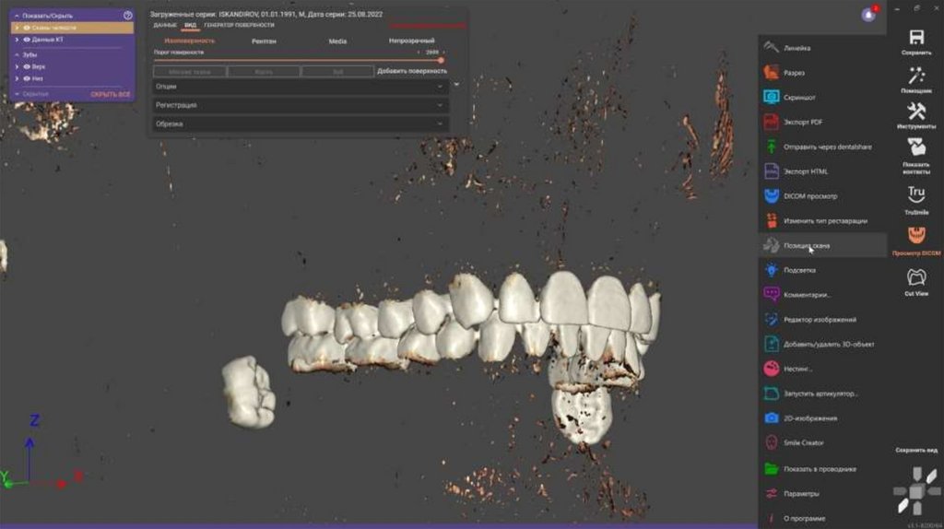Select Изоповерхность render mode
This screenshot has width=944, height=529.
190,41
